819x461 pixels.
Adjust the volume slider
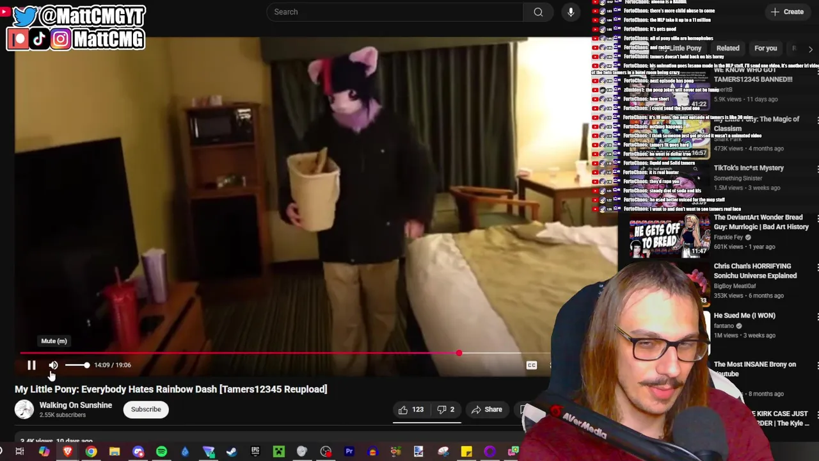77,365
